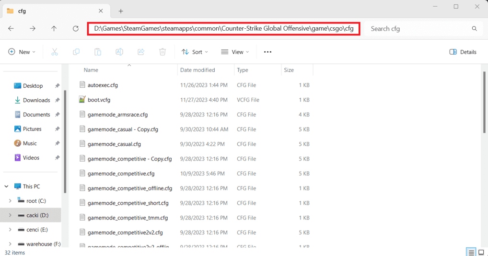Click the Copy icon in the toolbar
The width and height of the screenshot is (488, 256).
(x=76, y=52)
